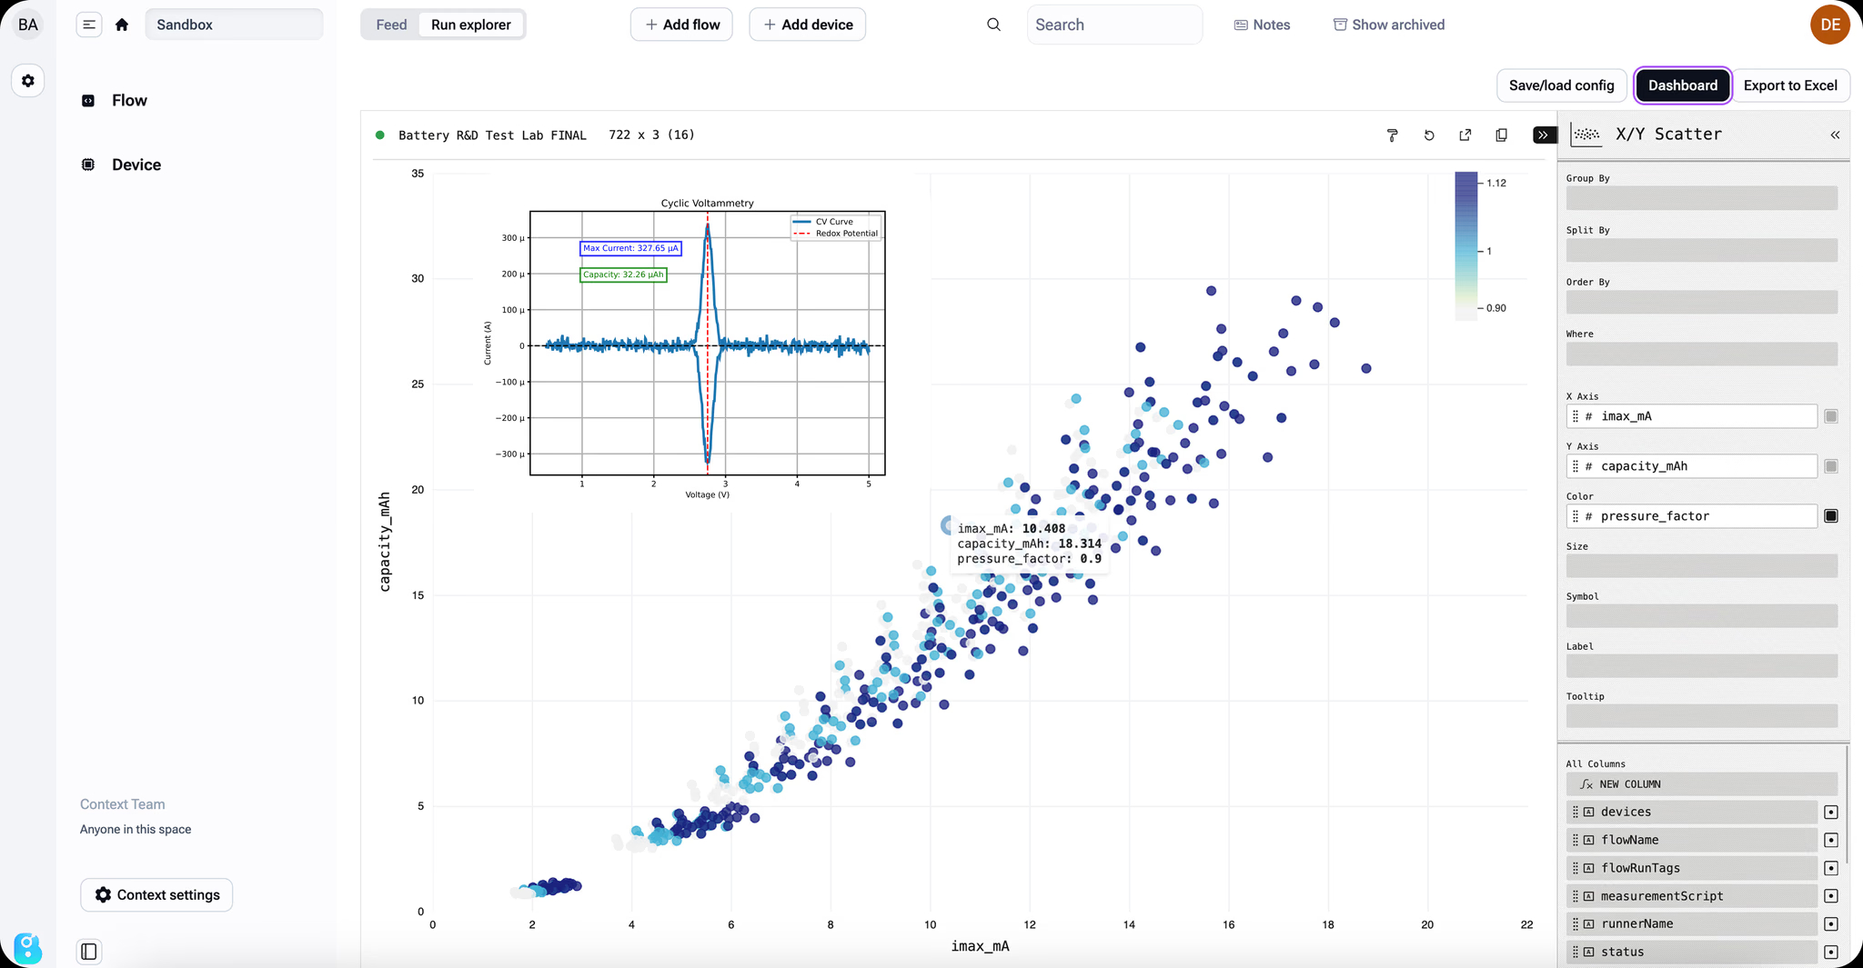
Task: Open Device in the left sidebar
Action: (136, 165)
